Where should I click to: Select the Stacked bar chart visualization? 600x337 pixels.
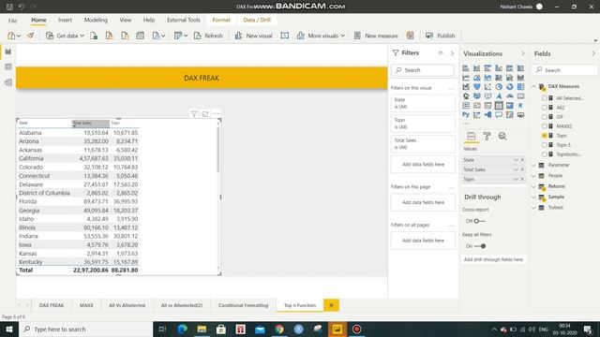click(466, 68)
